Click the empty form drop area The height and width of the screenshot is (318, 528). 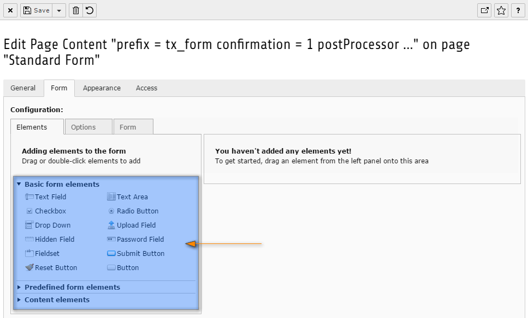click(362, 159)
